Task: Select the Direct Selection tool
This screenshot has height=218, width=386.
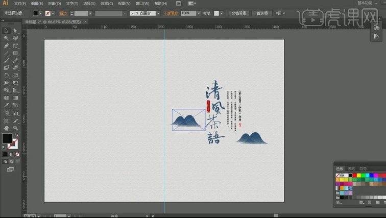Action: coord(15,31)
